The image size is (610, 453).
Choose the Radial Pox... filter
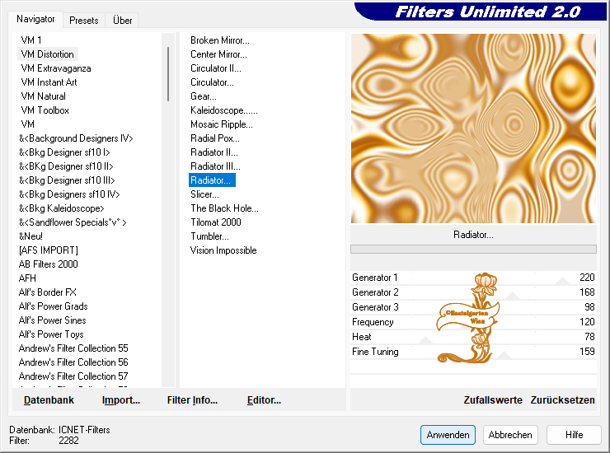click(215, 138)
